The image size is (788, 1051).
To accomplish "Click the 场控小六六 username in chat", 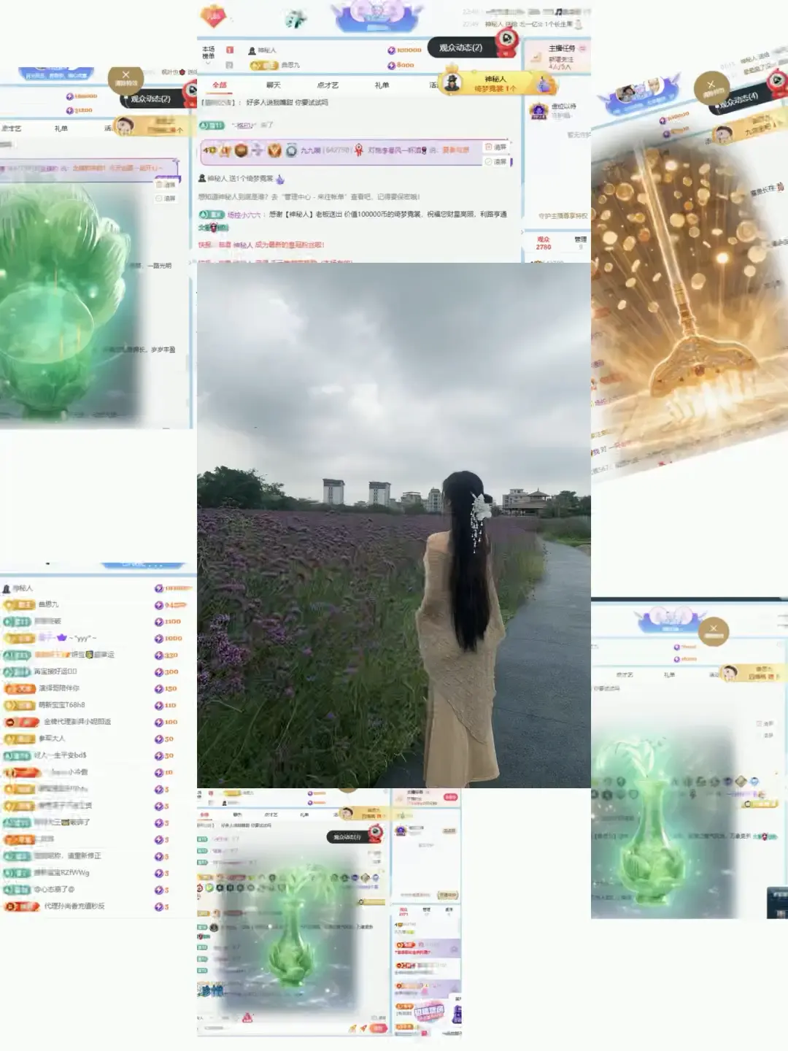I will 244,215.
